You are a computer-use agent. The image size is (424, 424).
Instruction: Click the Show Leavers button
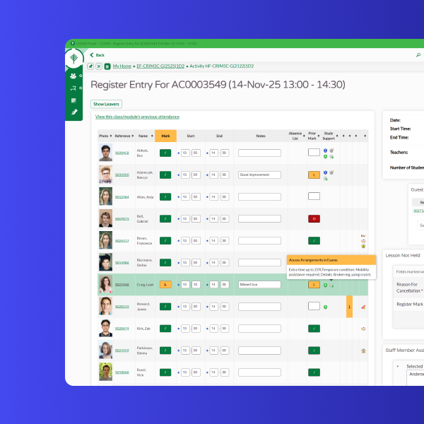tap(107, 104)
